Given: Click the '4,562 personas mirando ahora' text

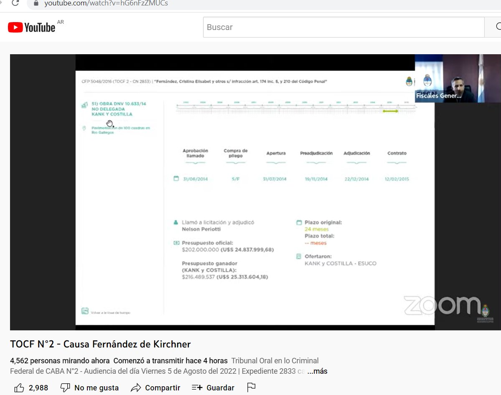Looking at the screenshot, I should point(60,360).
